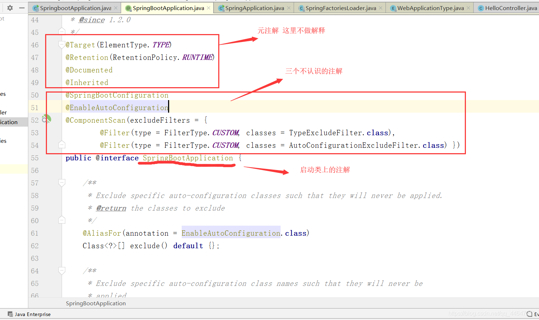The image size is (539, 320).
Task: Collapse the annotation fold marker at line 46
Action: [62, 45]
